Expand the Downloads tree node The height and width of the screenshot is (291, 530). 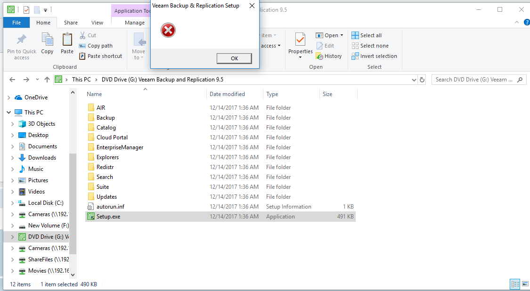point(13,158)
